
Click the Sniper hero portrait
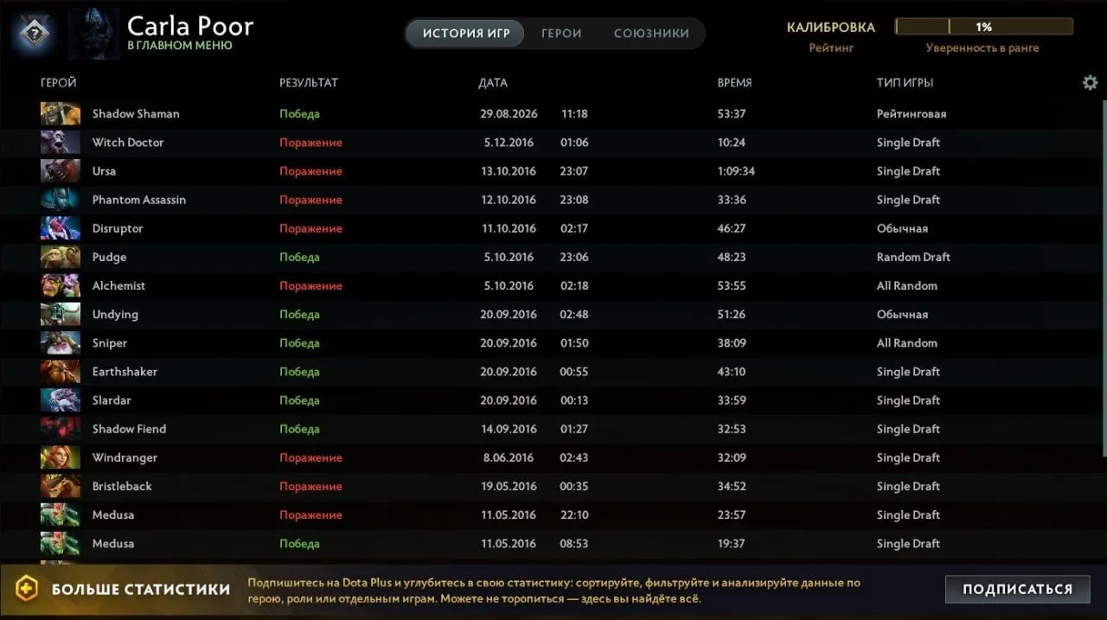click(x=61, y=343)
